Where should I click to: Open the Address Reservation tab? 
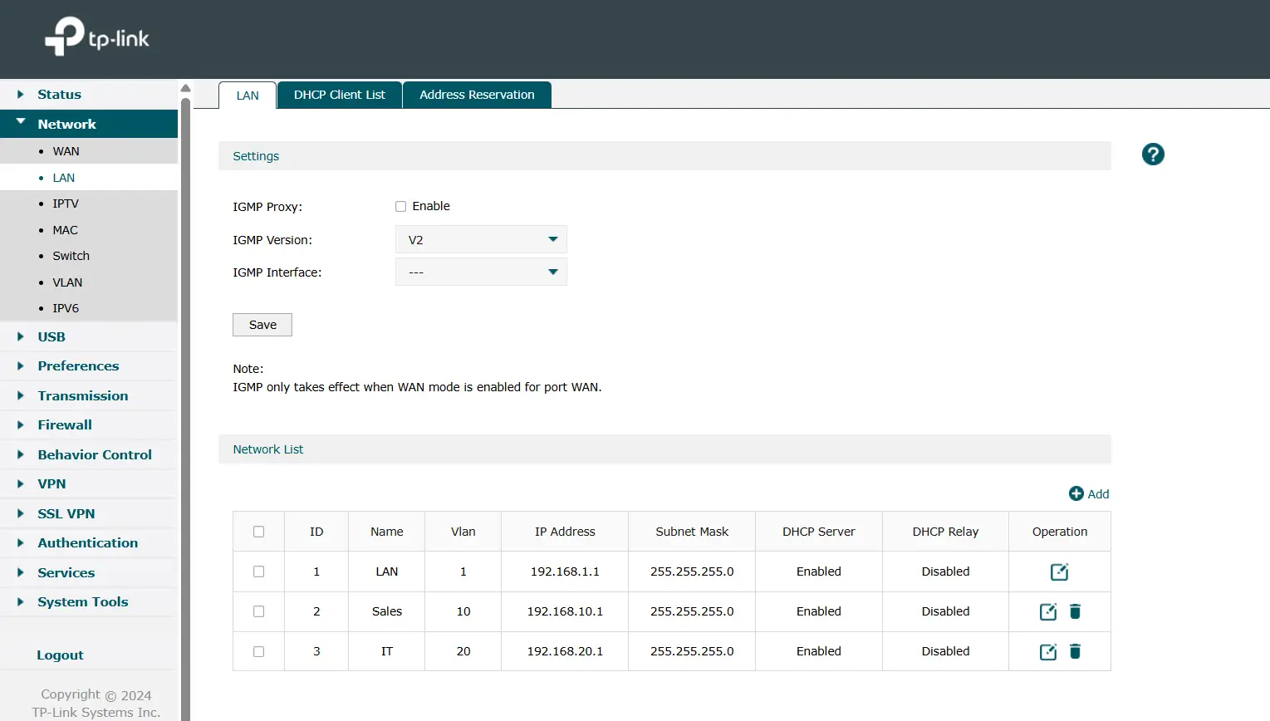pos(477,95)
